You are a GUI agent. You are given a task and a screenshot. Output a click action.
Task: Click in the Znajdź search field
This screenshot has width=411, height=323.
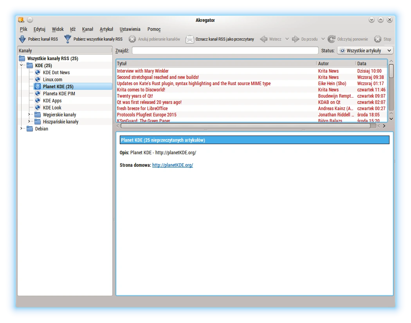tap(225, 50)
